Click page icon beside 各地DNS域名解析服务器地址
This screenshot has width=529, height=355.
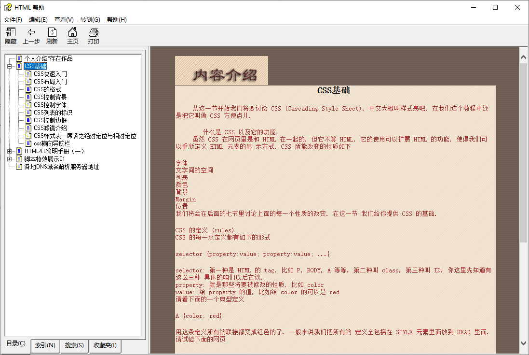(19, 167)
